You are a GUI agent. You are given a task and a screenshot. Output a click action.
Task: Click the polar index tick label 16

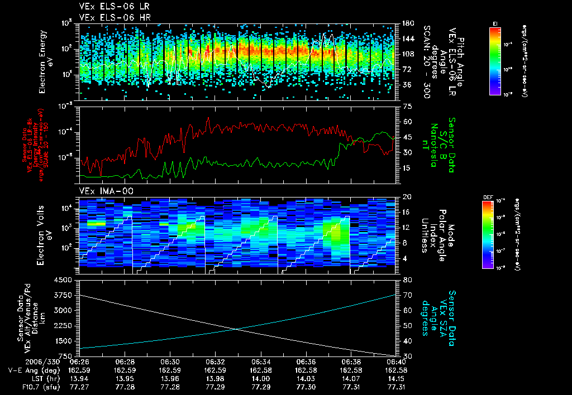(407, 212)
